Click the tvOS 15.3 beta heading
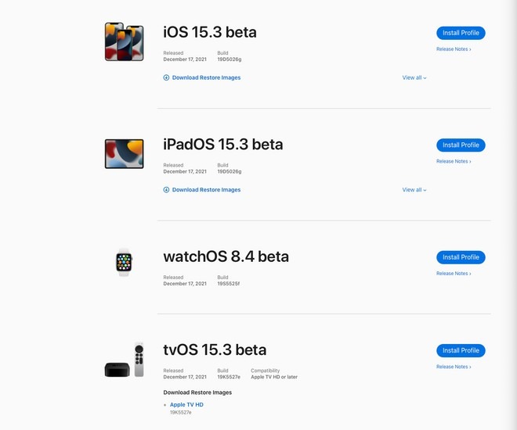This screenshot has height=430, width=517. click(x=215, y=349)
